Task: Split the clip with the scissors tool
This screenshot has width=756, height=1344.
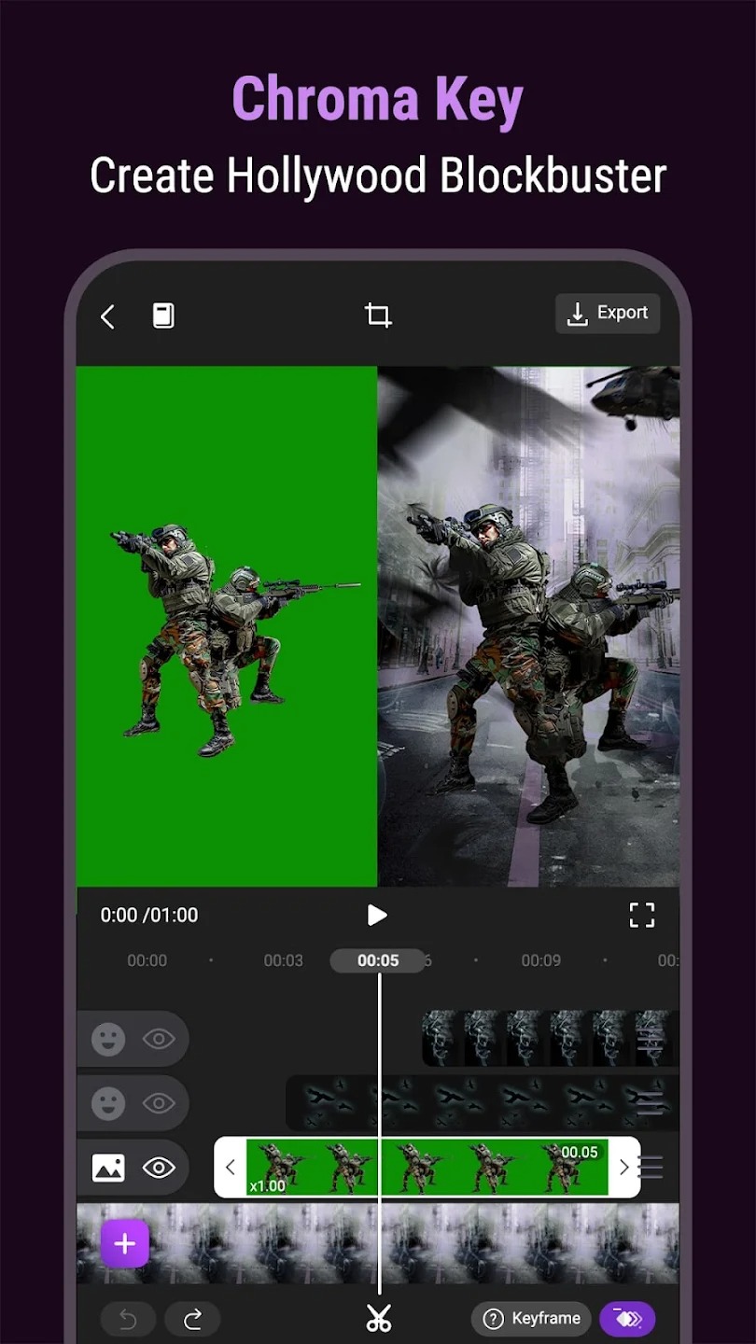Action: point(378,1319)
